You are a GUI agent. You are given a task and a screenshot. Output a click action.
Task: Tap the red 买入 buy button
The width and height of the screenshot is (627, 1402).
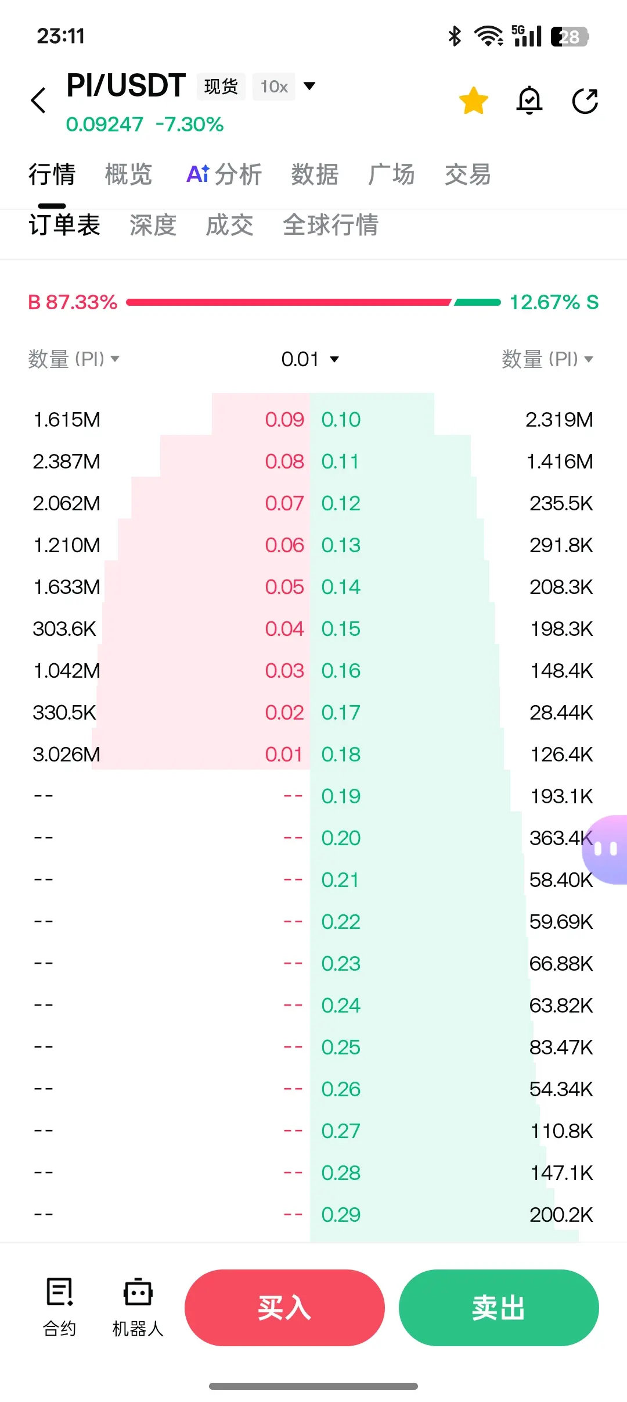(x=284, y=1308)
